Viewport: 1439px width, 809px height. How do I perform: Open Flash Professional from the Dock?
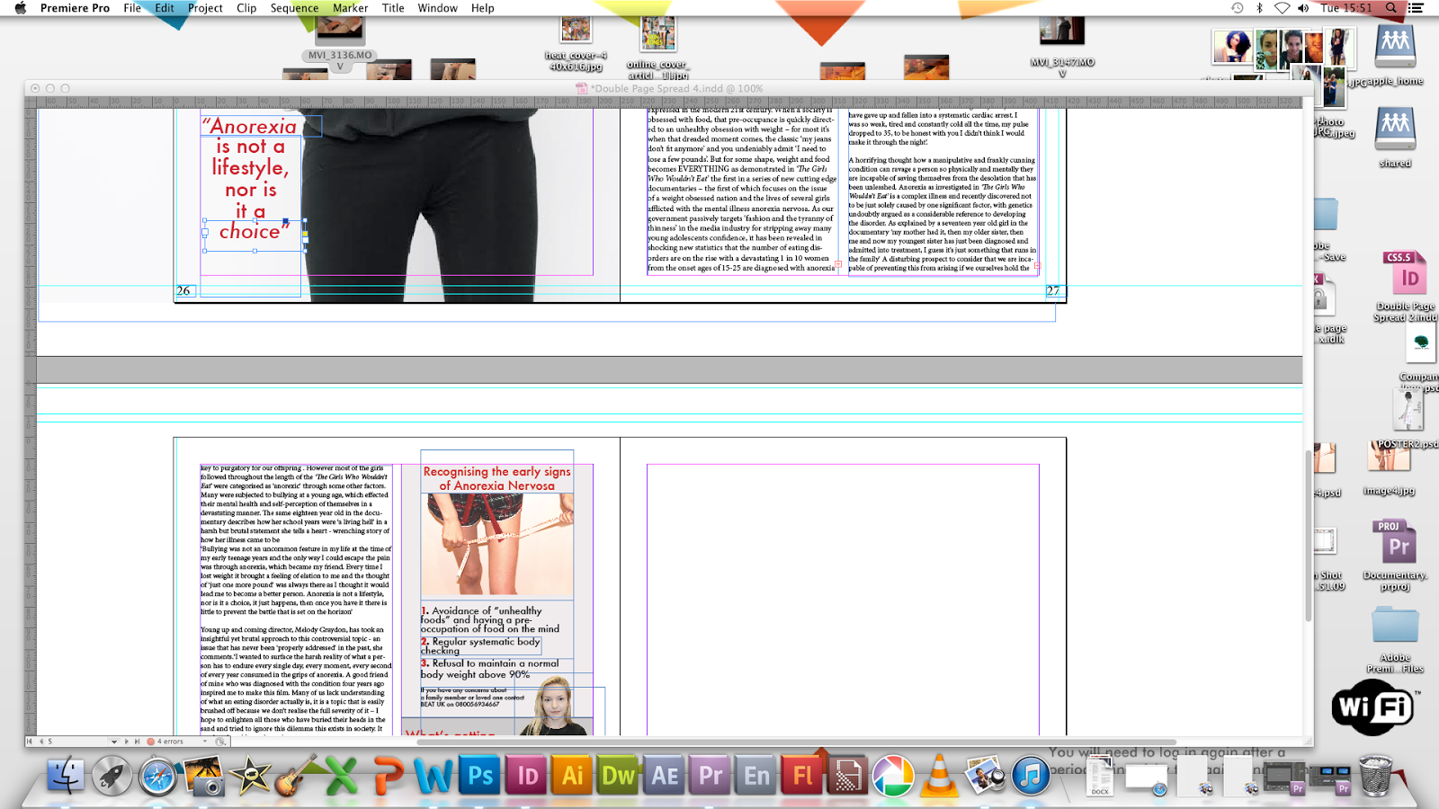coord(803,773)
